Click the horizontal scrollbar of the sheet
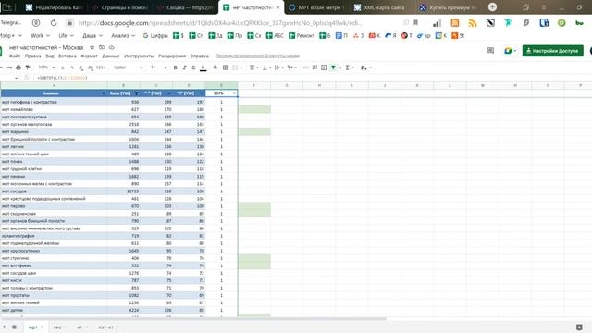 point(193,318)
